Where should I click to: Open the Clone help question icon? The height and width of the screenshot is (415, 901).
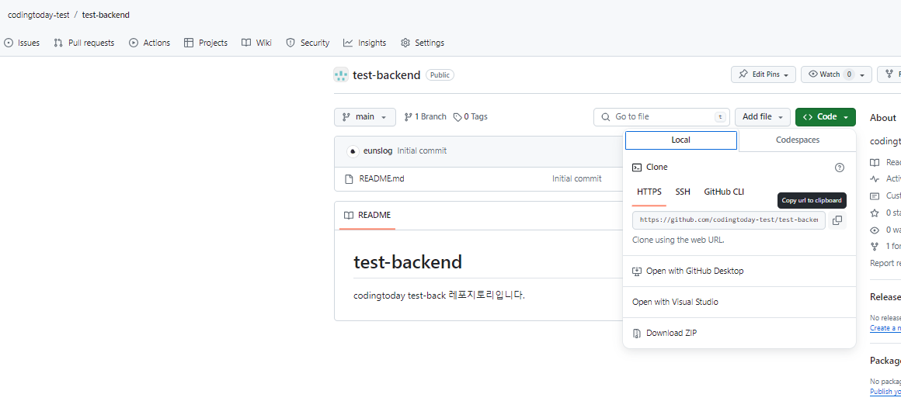tap(840, 168)
